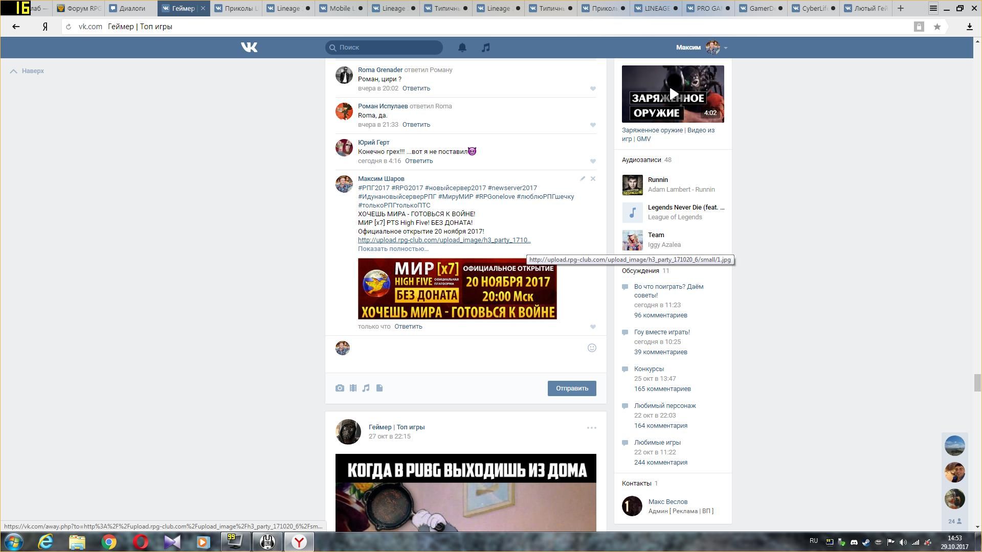Edit Максим Шаров's comment with pencil

[x=583, y=179]
